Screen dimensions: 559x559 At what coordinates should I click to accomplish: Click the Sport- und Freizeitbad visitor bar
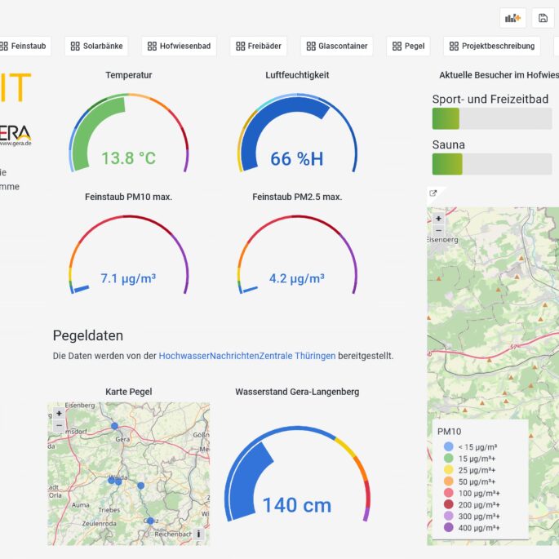click(x=491, y=118)
